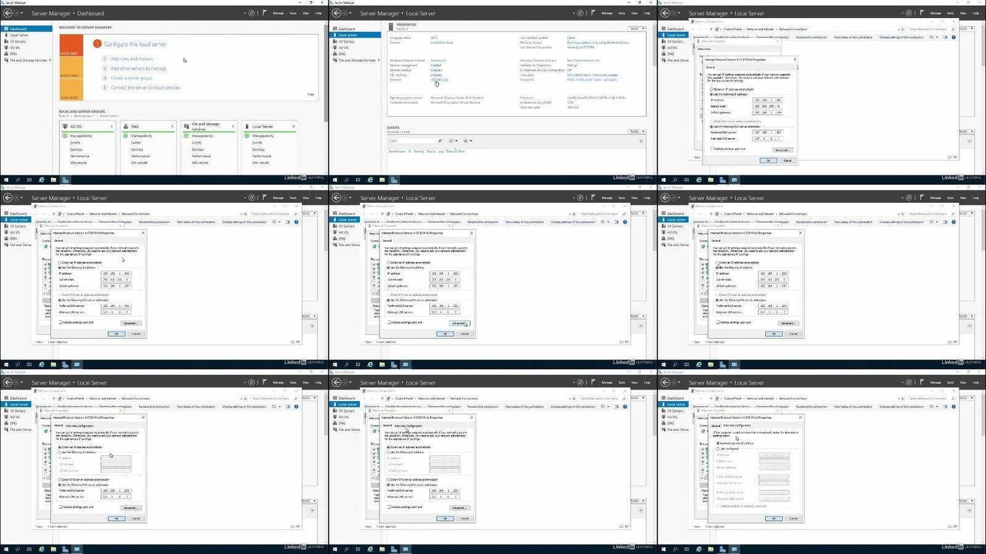986x554 pixels.
Task: Expand File and Storage Services in Dashboard window's sidebar
Action: click(x=50, y=60)
